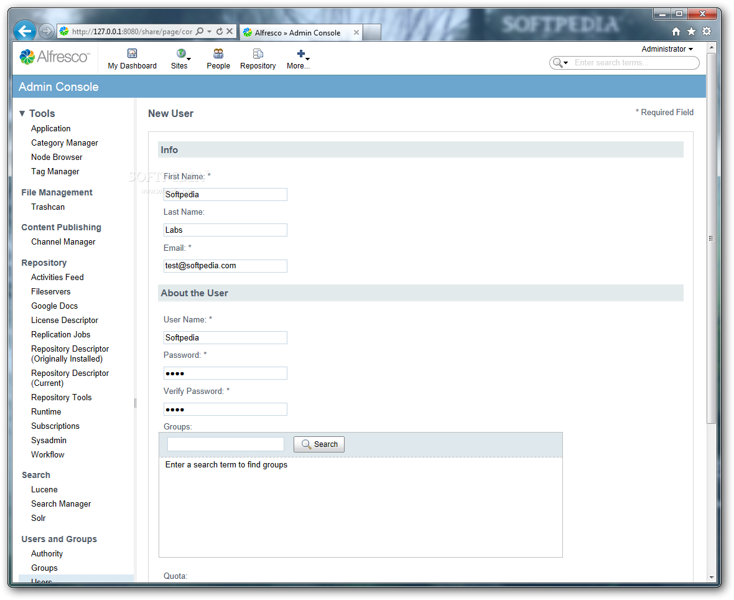The image size is (734, 600).
Task: Click the address bar search magnifier icon
Action: tap(200, 31)
